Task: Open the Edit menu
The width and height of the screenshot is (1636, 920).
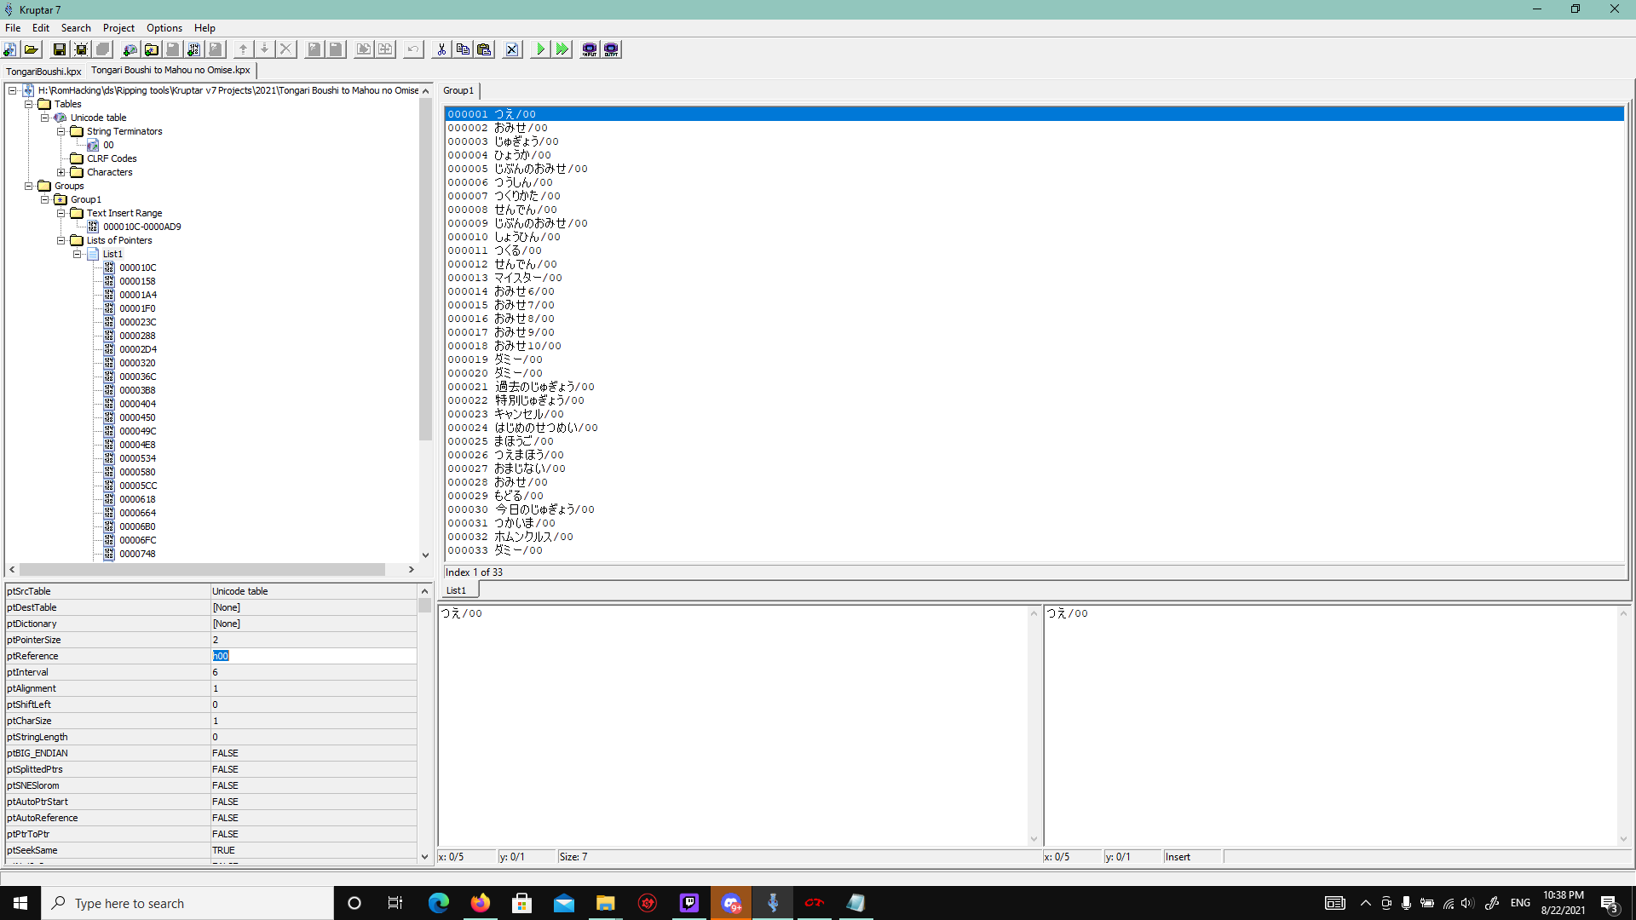Action: pos(41,28)
